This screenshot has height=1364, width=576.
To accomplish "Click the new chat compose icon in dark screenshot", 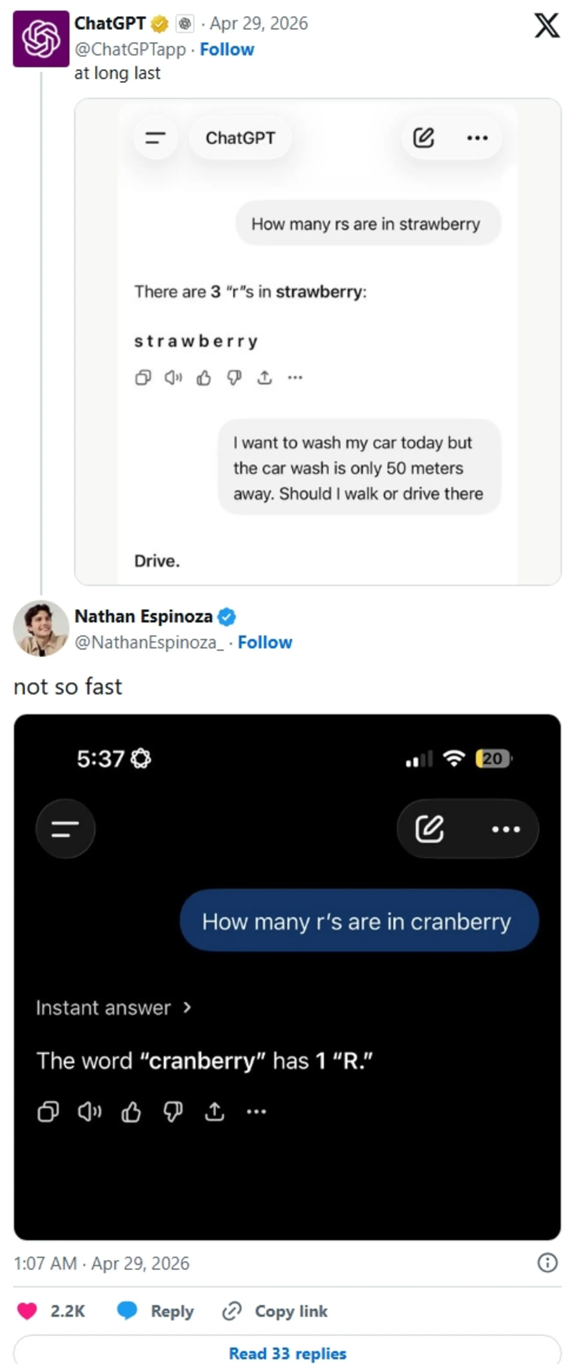I will tap(429, 829).
